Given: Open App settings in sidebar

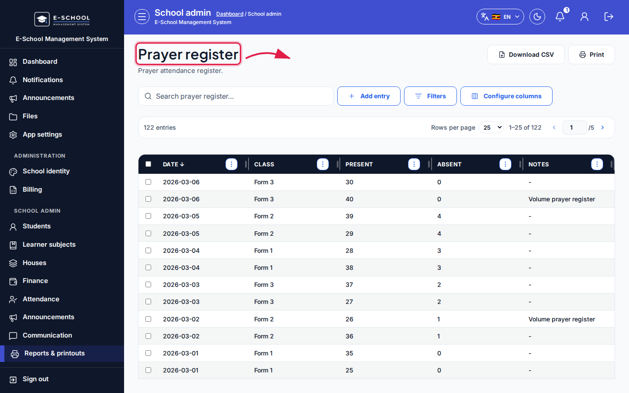Looking at the screenshot, I should pyautogui.click(x=62, y=134).
